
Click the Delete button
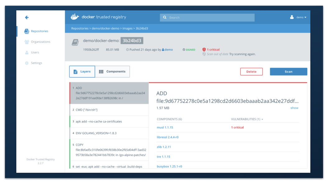tap(252, 72)
